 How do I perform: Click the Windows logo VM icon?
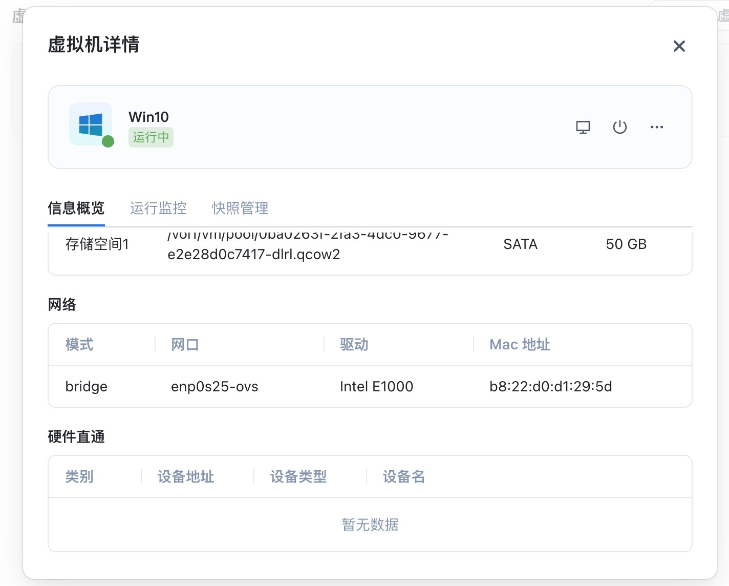91,124
